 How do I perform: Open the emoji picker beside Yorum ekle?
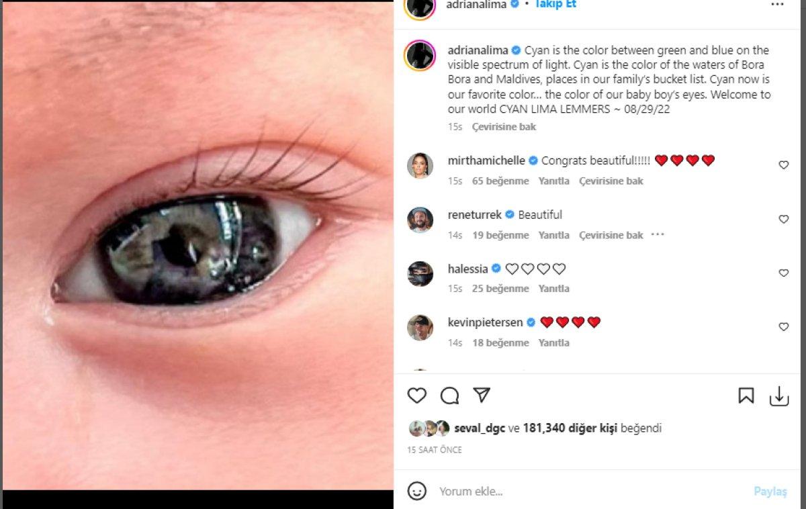[418, 491]
